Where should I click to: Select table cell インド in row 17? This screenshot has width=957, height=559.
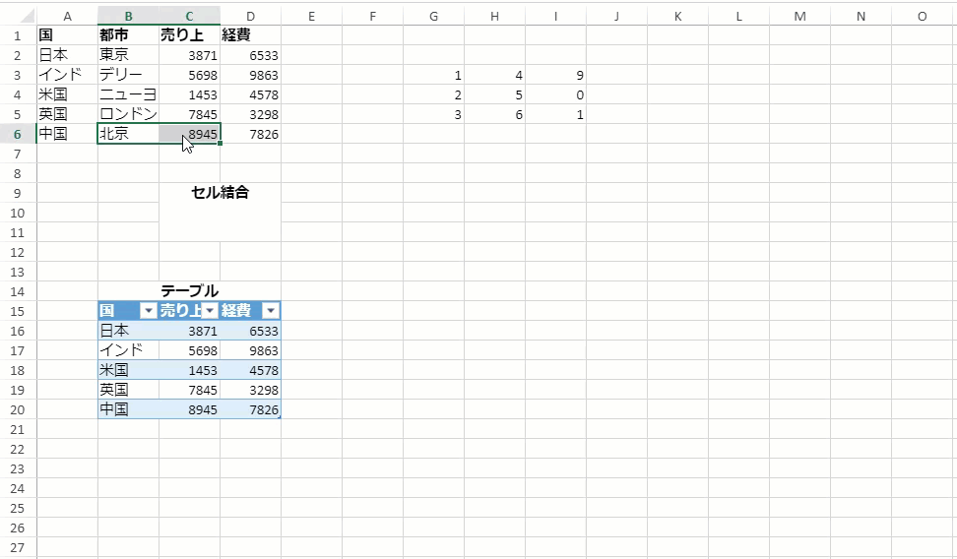point(128,350)
